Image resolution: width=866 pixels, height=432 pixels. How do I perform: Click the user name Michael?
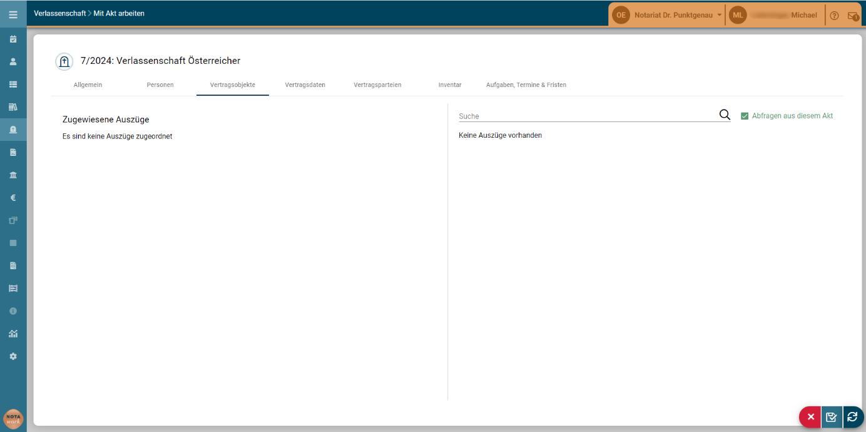click(804, 15)
